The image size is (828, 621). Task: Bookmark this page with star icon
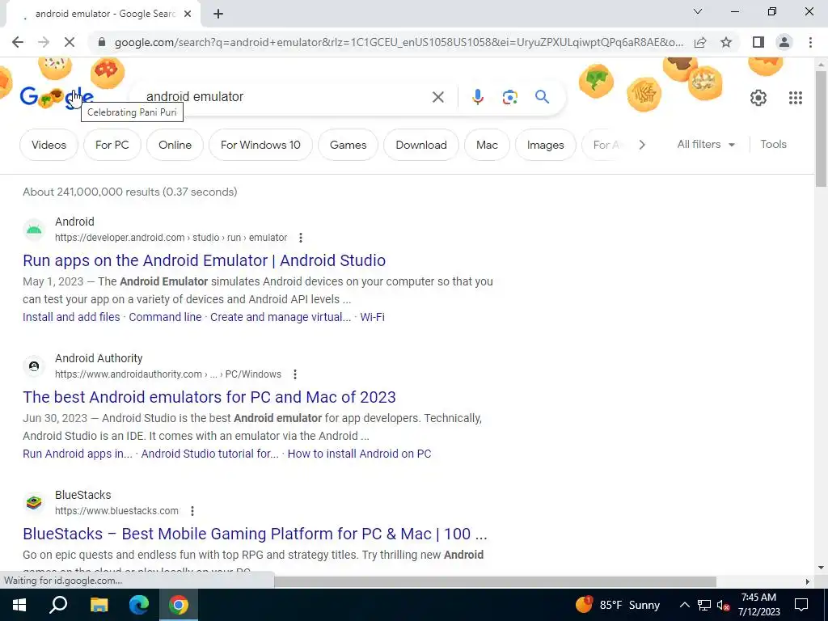pos(726,42)
